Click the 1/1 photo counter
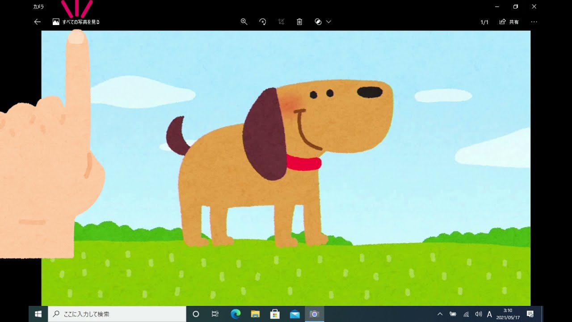 pyautogui.click(x=484, y=22)
